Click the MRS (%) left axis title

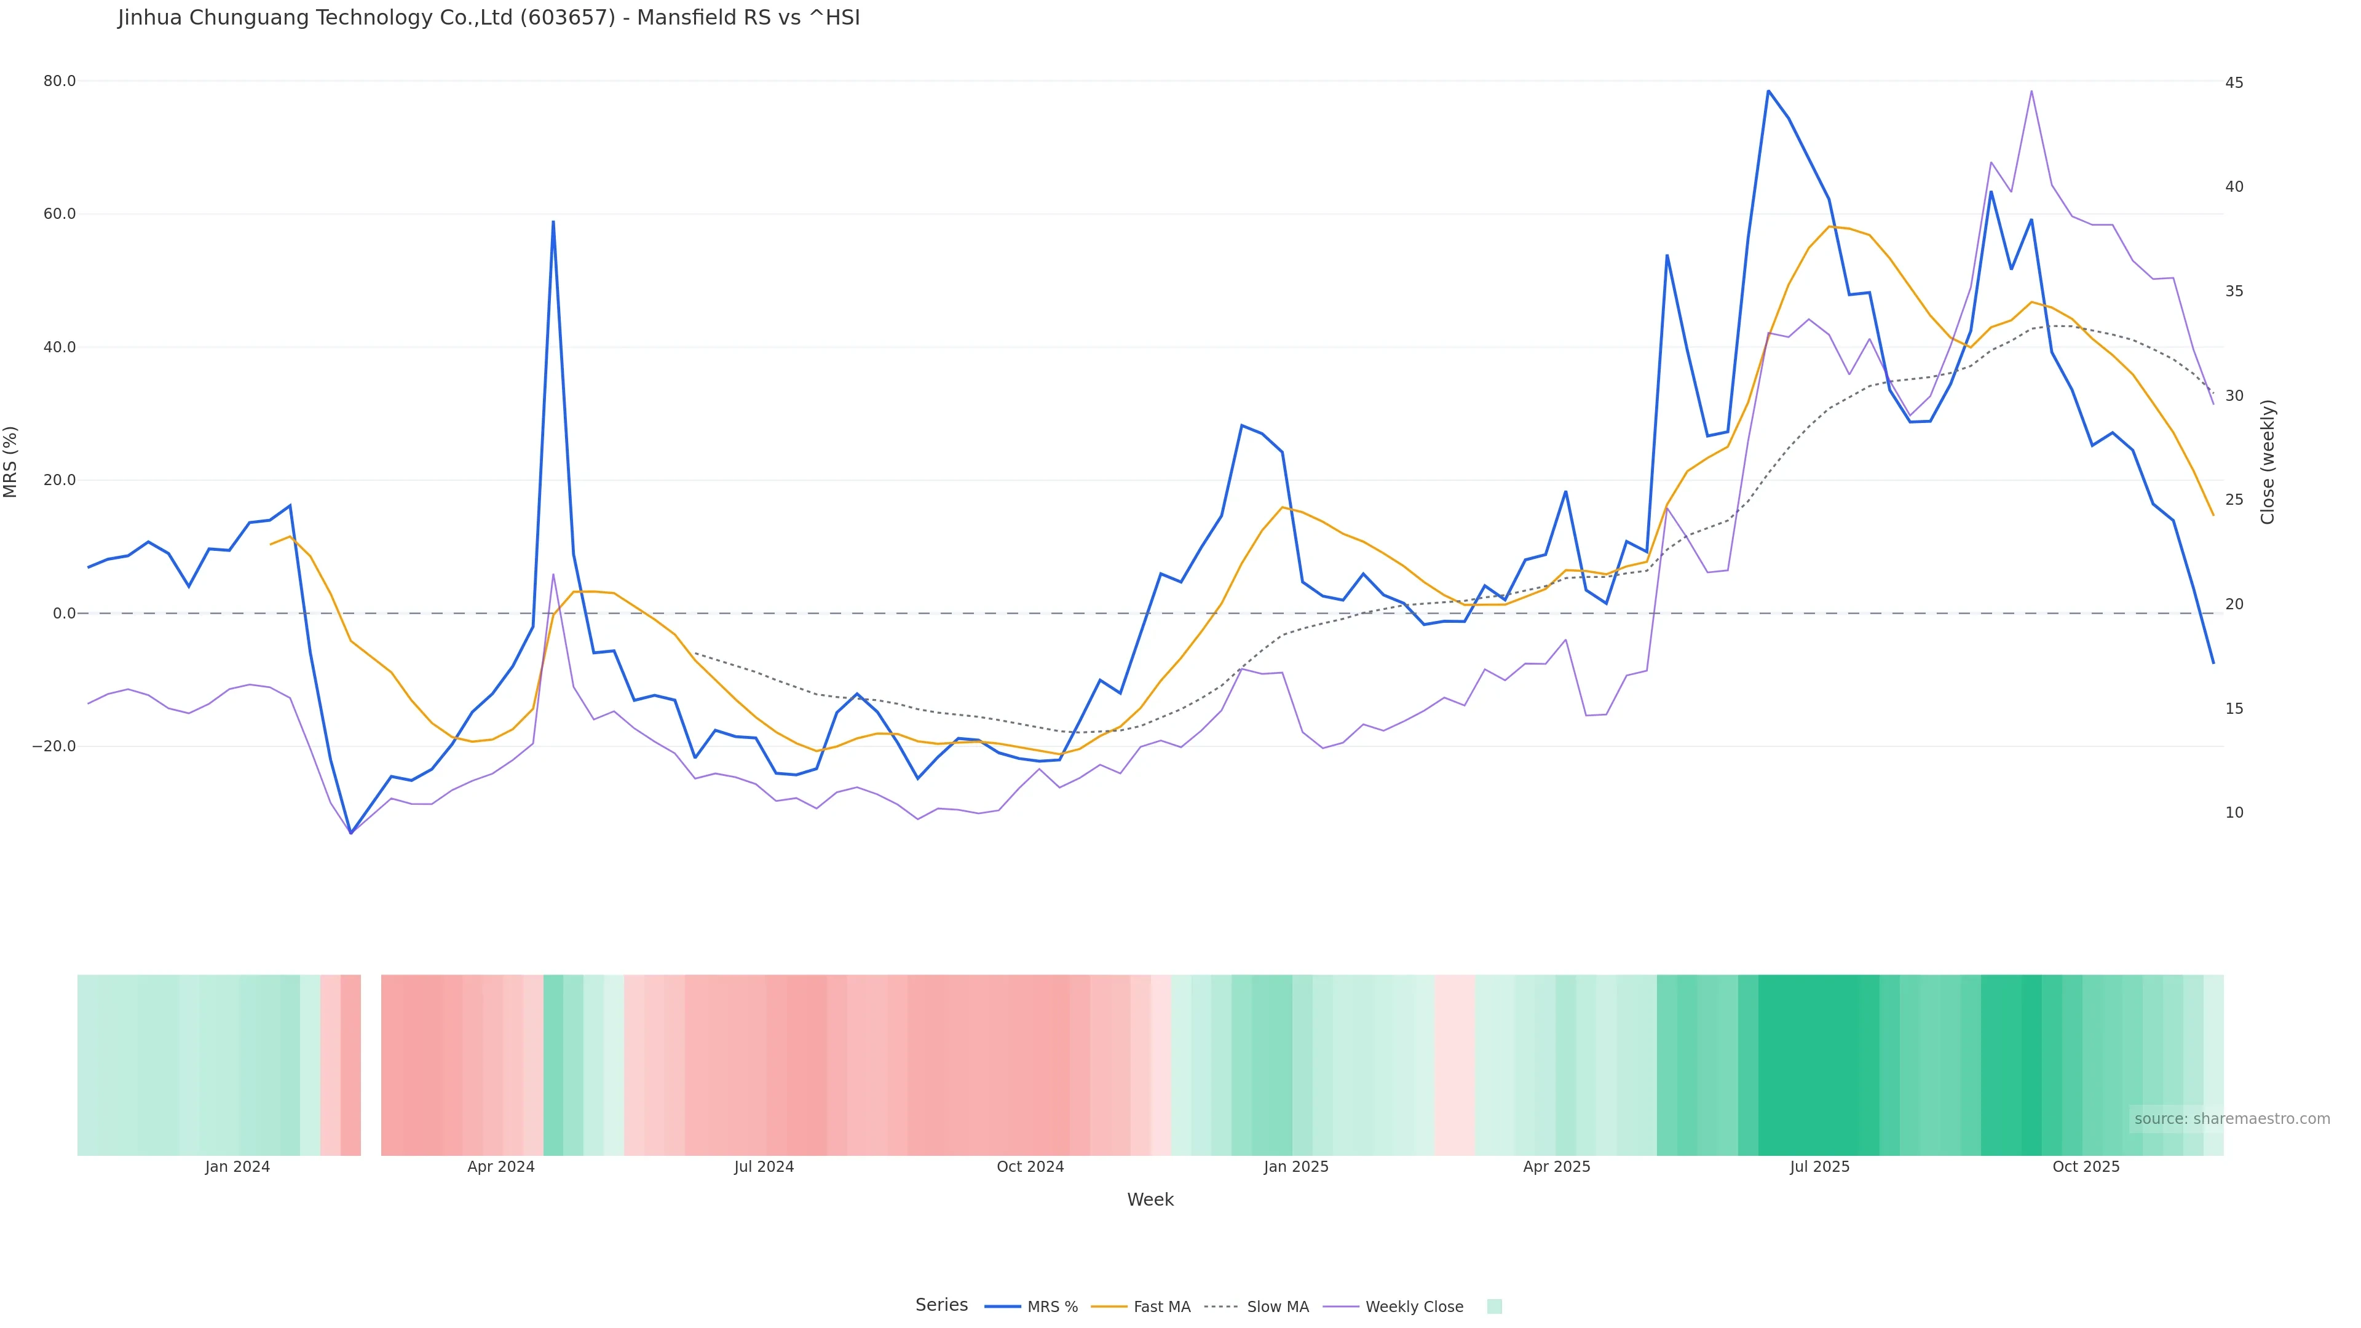point(11,462)
